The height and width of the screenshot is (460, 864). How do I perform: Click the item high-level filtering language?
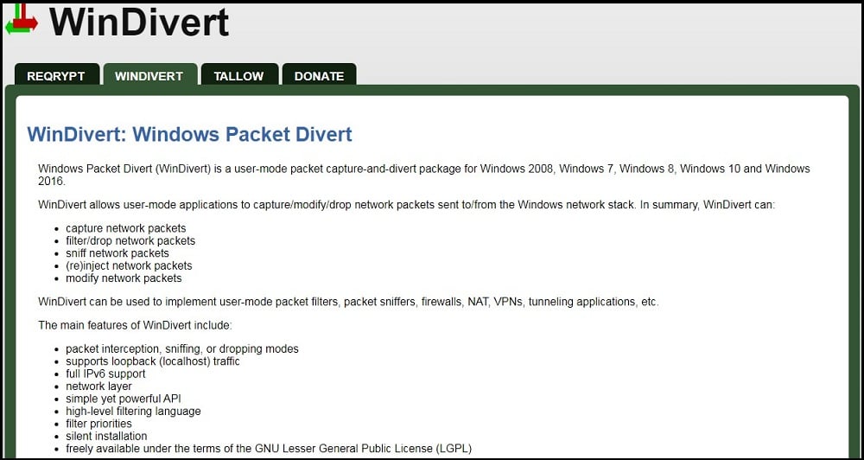[x=133, y=412]
